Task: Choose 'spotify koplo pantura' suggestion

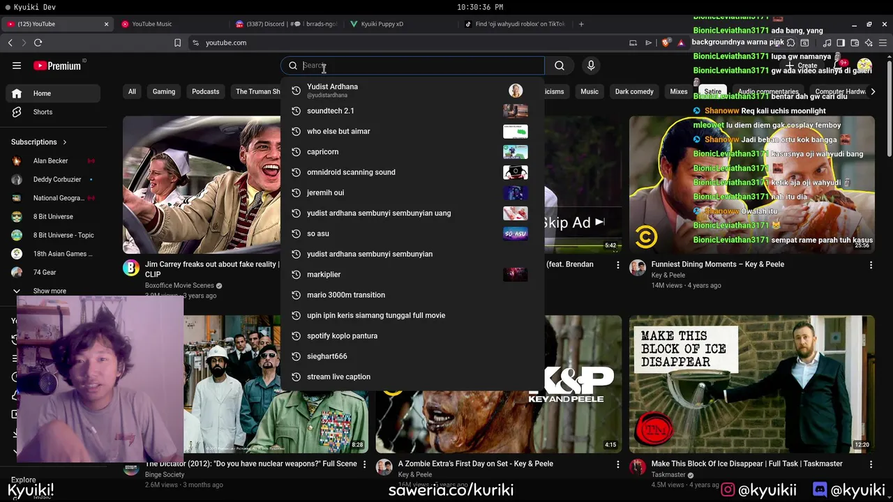Action: (412, 336)
